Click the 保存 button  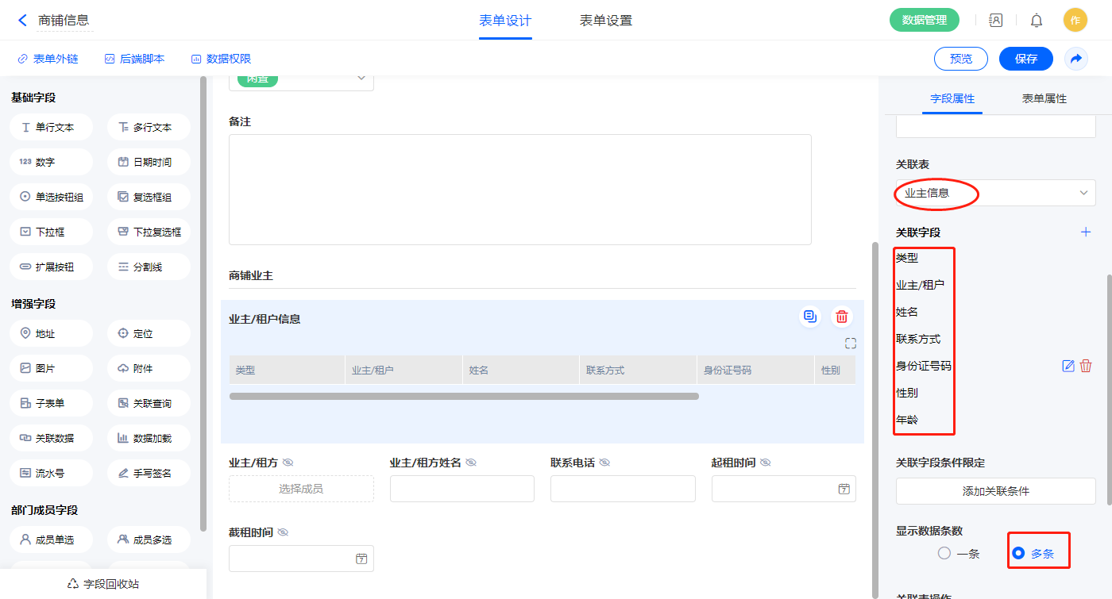point(1025,59)
